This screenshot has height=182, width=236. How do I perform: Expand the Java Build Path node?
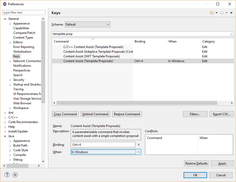(x=10, y=146)
